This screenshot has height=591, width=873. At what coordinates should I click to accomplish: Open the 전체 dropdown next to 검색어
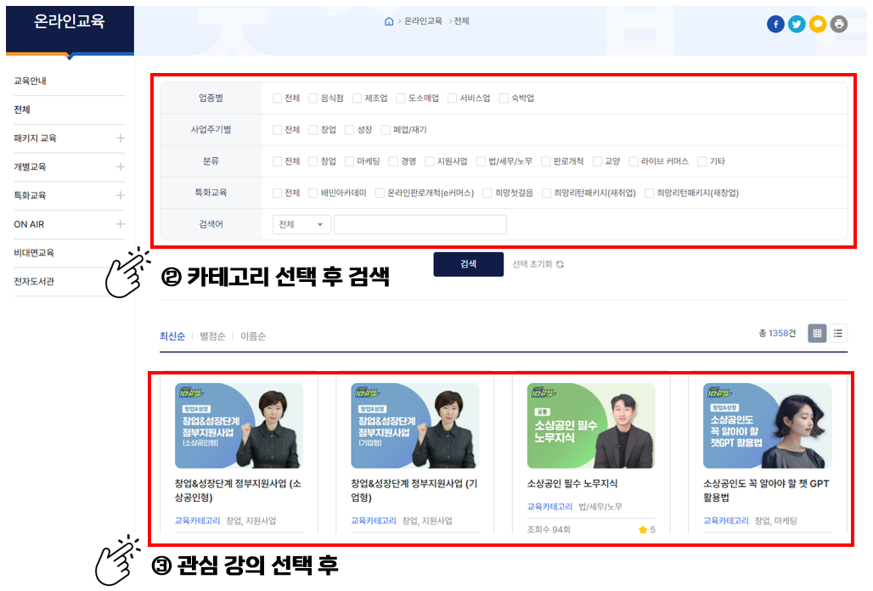301,223
